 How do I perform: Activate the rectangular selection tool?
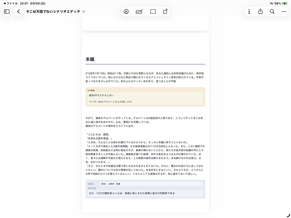pos(153,11)
